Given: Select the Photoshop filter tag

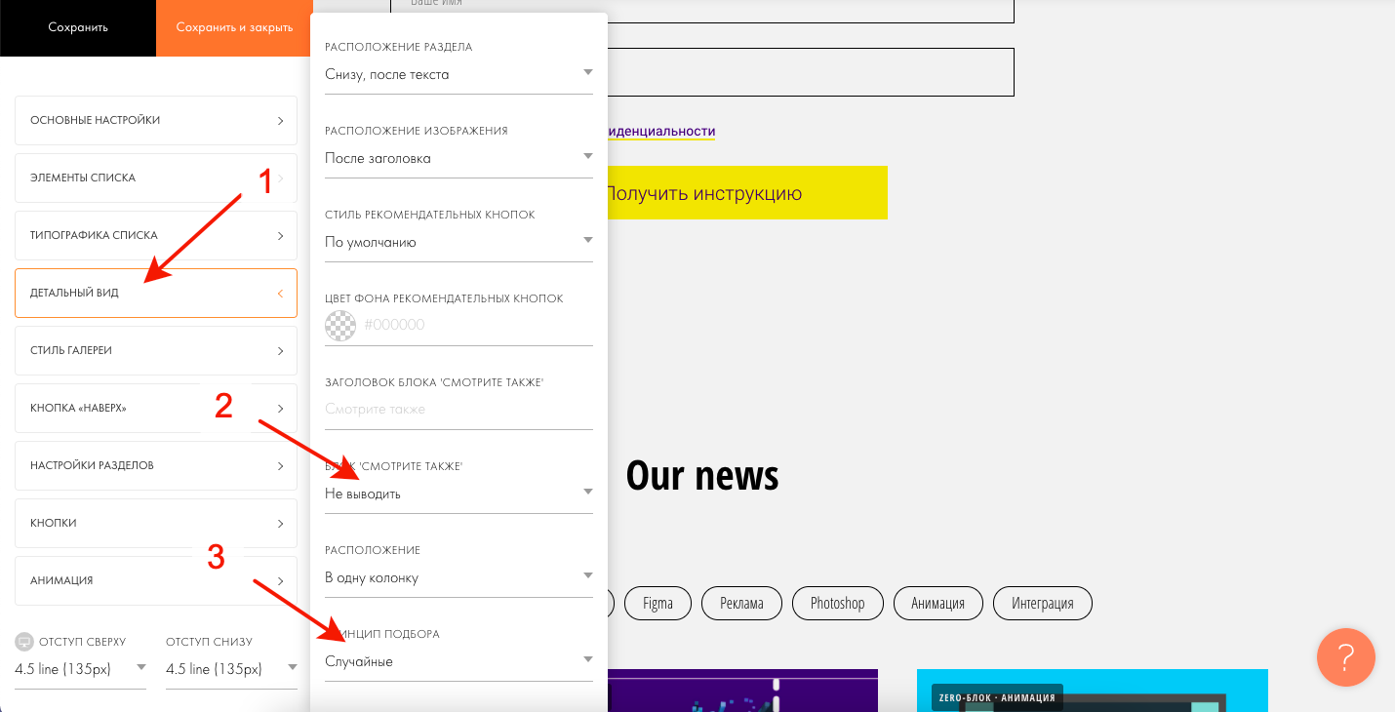Looking at the screenshot, I should click(x=837, y=603).
